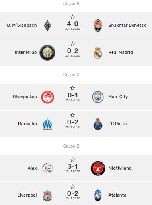Click the Olympiakos red crest

tap(47, 97)
